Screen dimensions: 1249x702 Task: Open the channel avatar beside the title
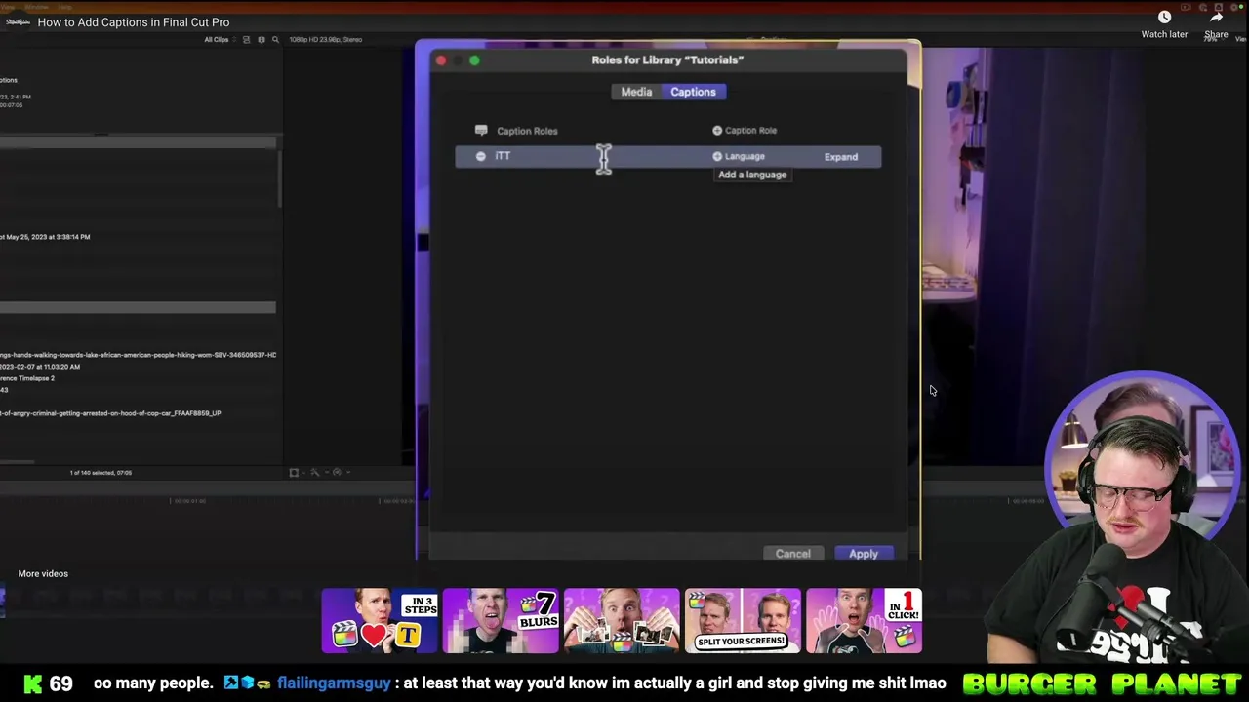pyautogui.click(x=18, y=22)
